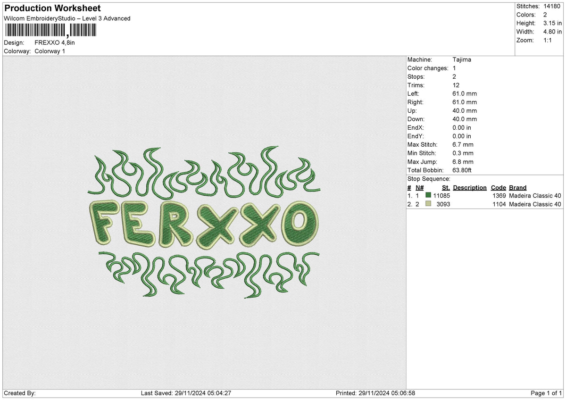This screenshot has height=400, width=566.
Task: Click the 'Page 1 of 1' footer text
Action: tap(546, 393)
